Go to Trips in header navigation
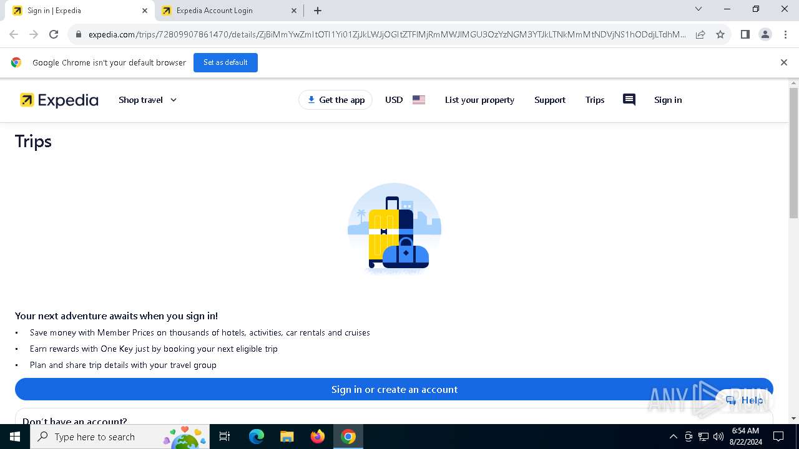 coord(595,100)
